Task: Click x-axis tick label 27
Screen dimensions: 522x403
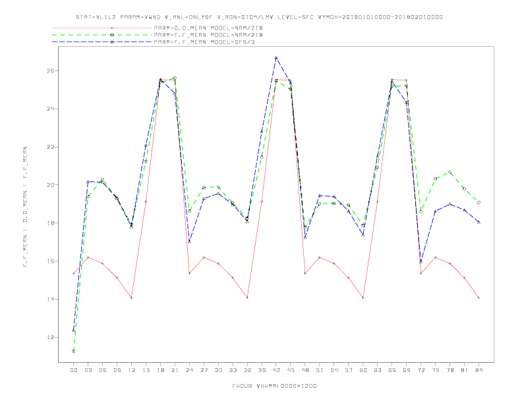Action: coord(204,370)
